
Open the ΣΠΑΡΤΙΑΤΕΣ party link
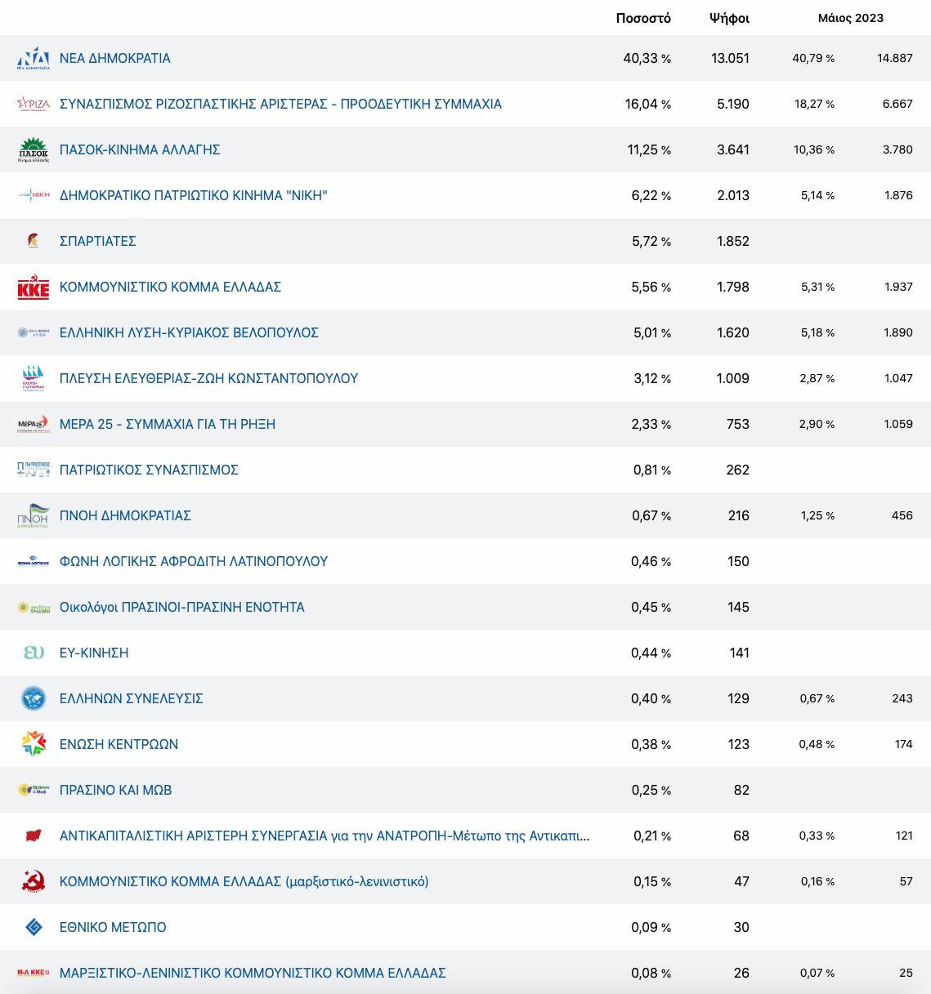click(98, 241)
